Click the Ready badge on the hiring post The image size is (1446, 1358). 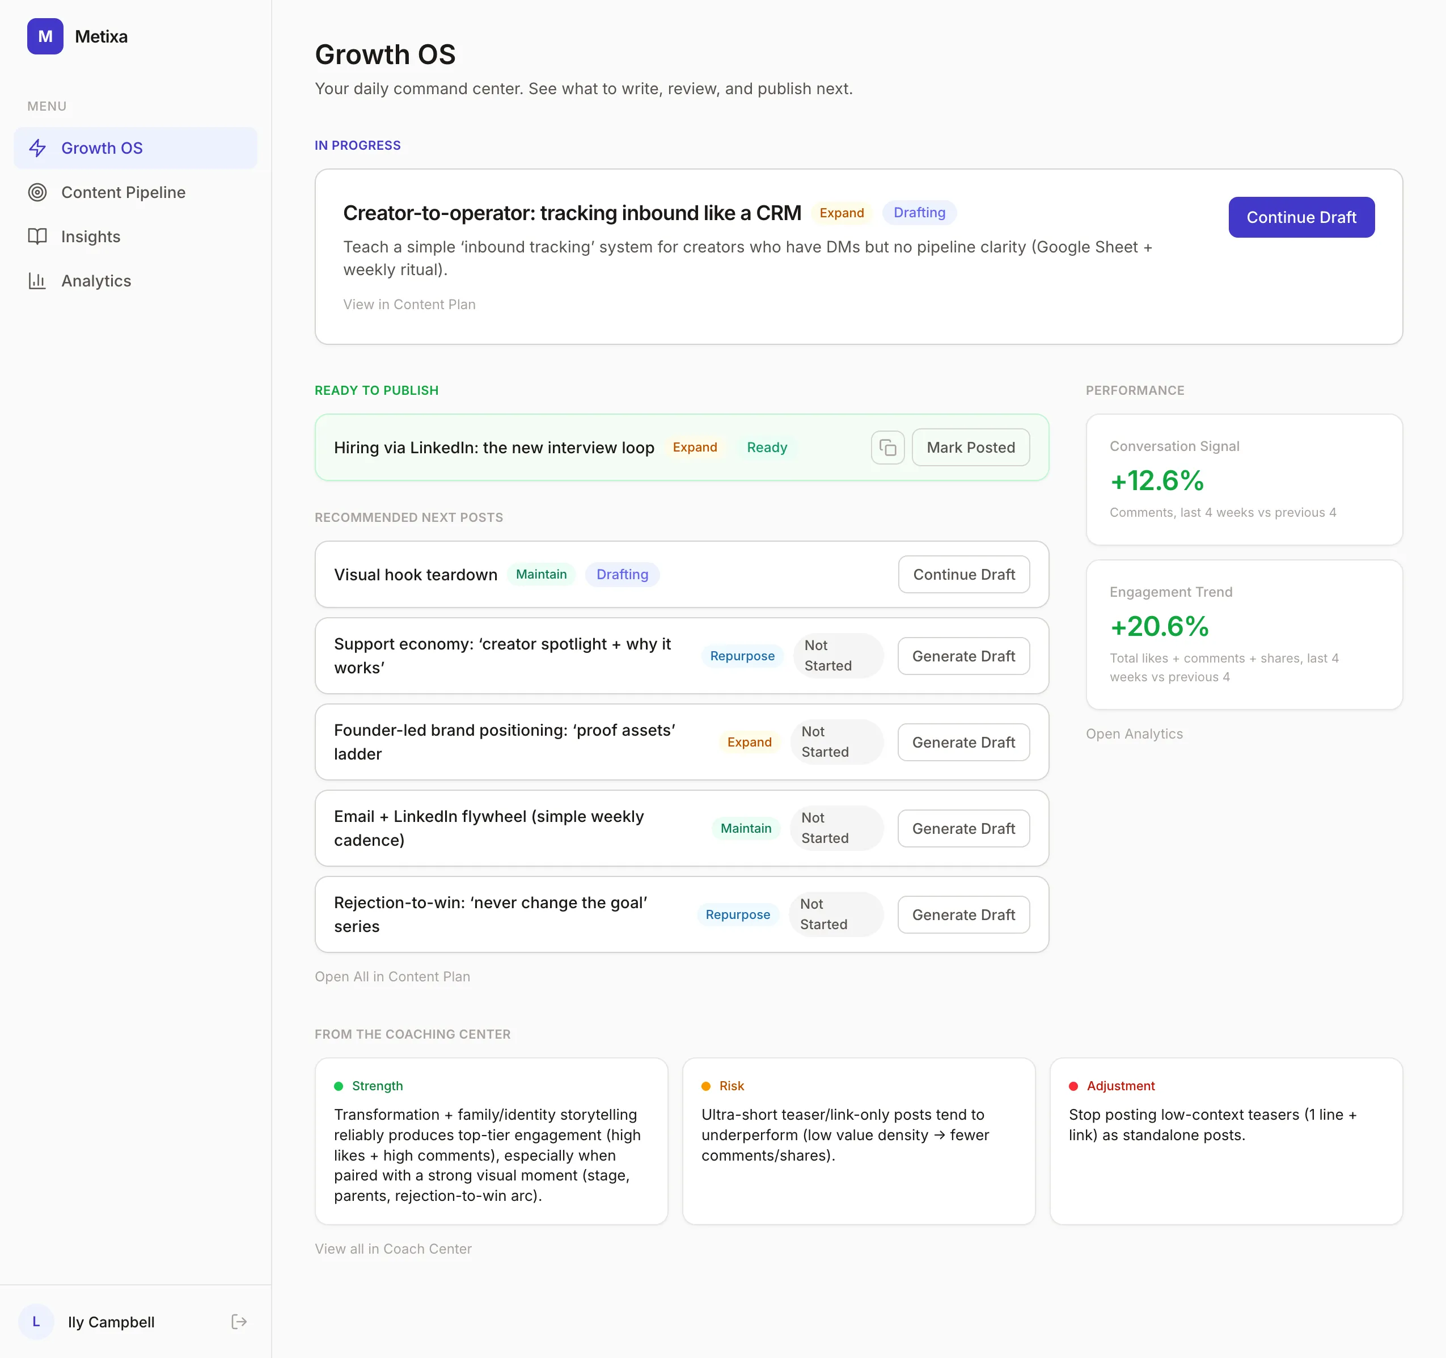pyautogui.click(x=767, y=447)
